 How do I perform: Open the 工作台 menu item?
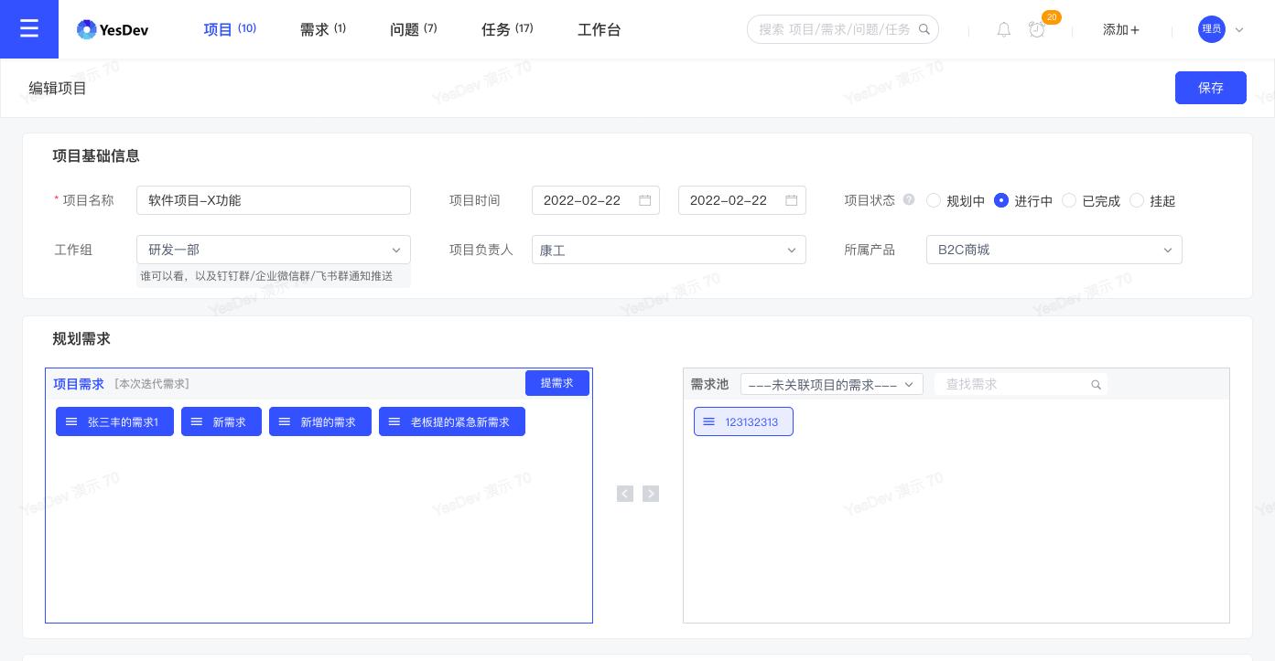[x=600, y=29]
